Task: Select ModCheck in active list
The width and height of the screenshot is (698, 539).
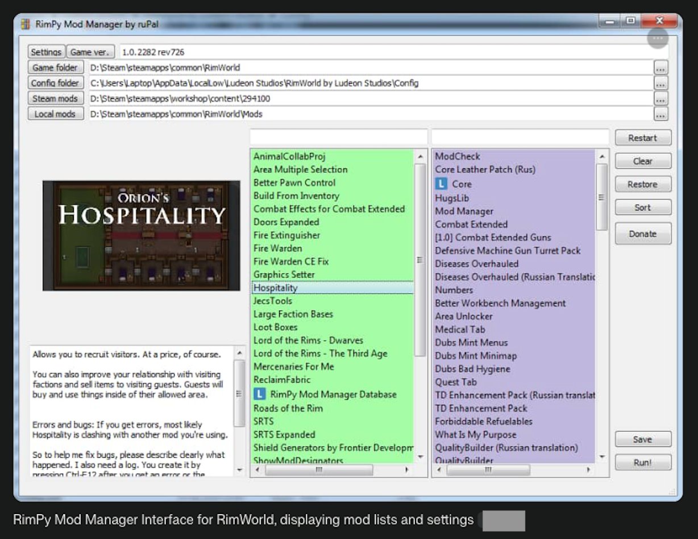Action: (x=458, y=156)
